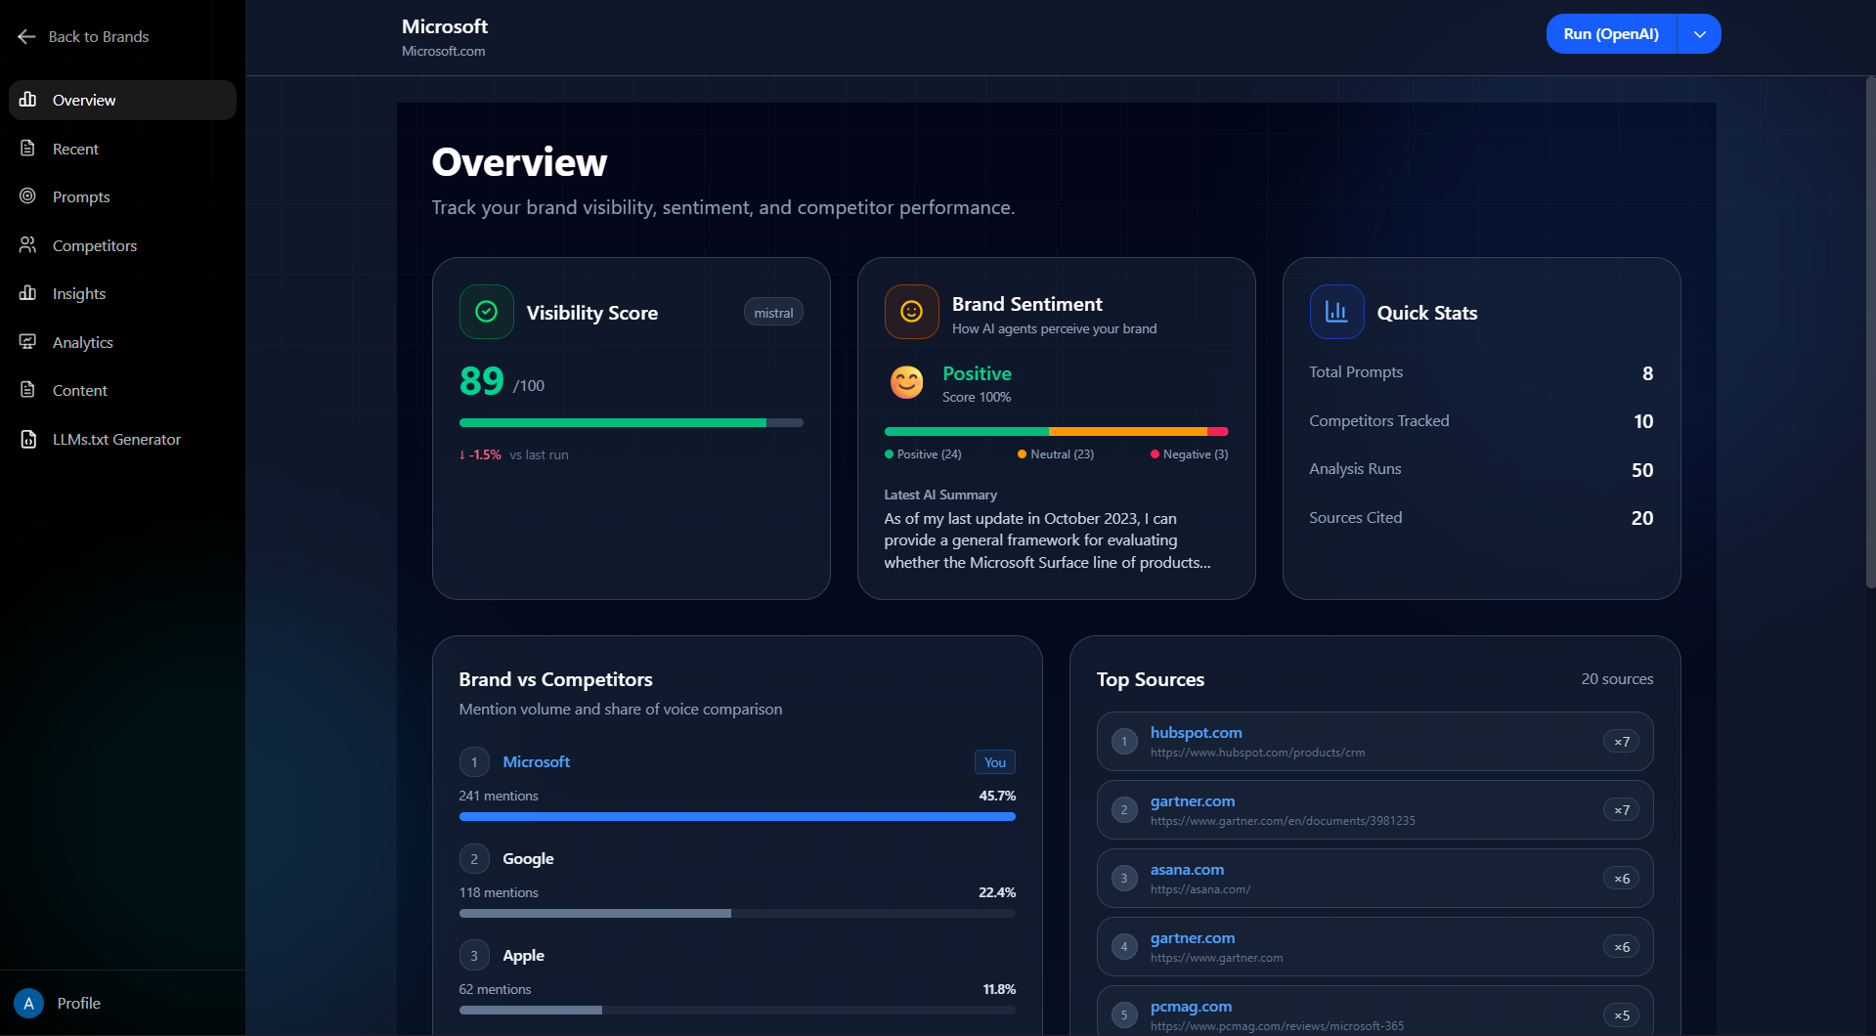Click the Neutral (23) legend entry
1876x1036 pixels.
pyautogui.click(x=1056, y=454)
